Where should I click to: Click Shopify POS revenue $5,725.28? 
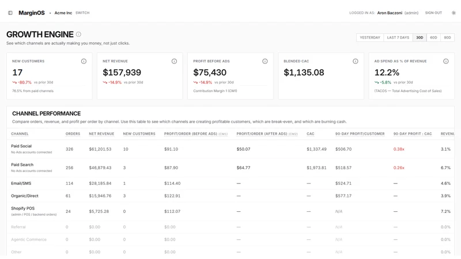click(x=99, y=211)
